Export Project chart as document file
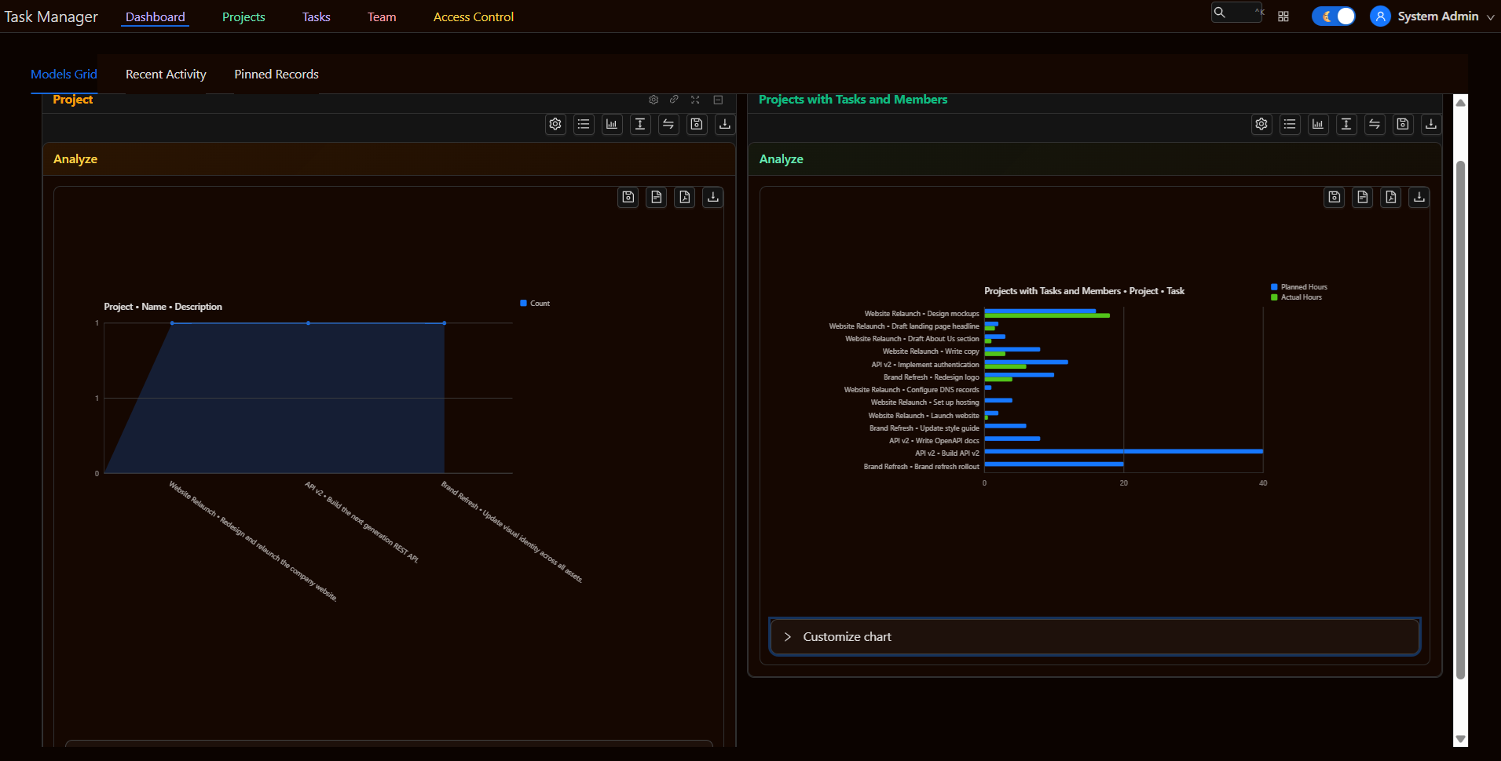 point(657,197)
